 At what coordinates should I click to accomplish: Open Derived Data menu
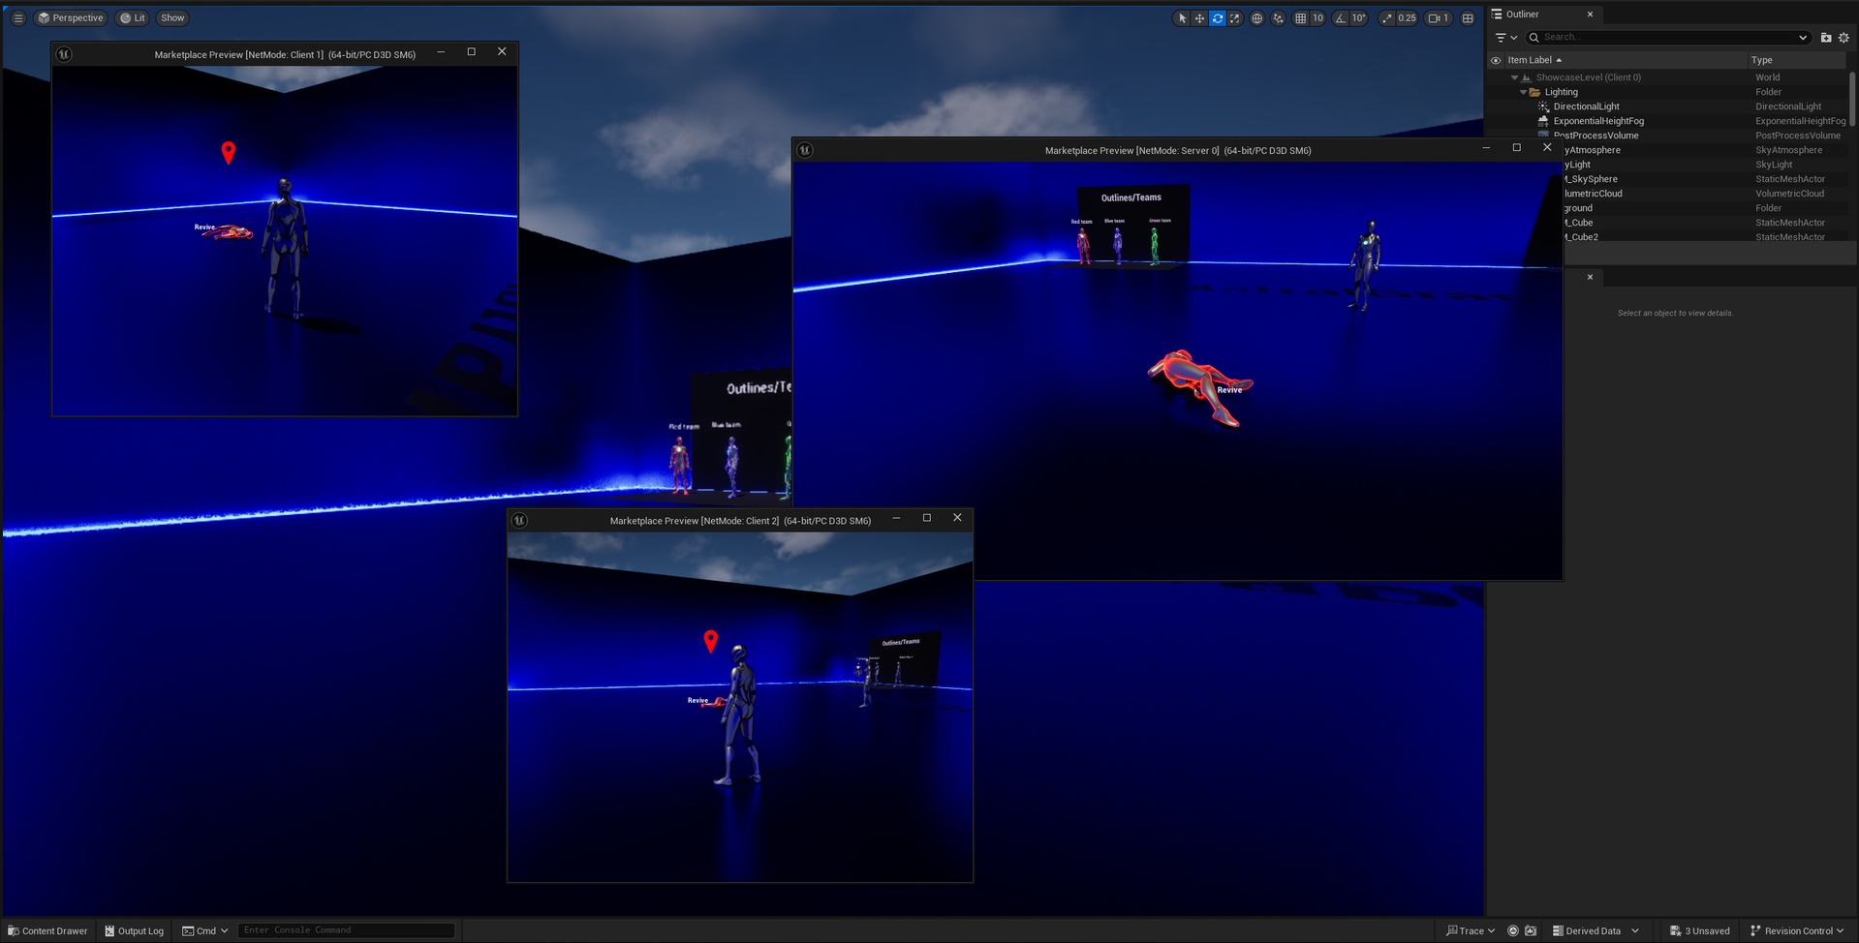pos(1595,930)
